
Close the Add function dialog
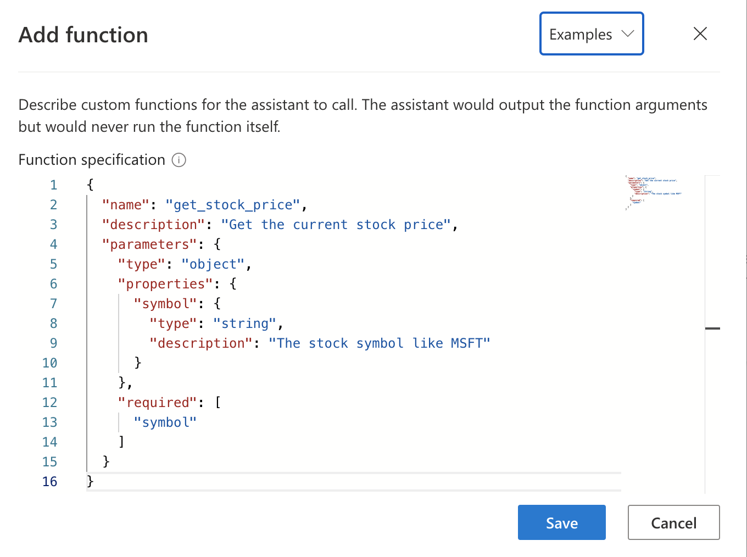(x=700, y=34)
